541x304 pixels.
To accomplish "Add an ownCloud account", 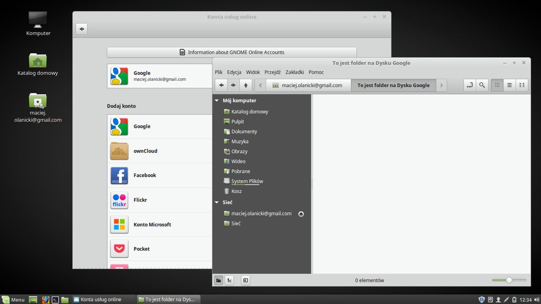I will (160, 151).
